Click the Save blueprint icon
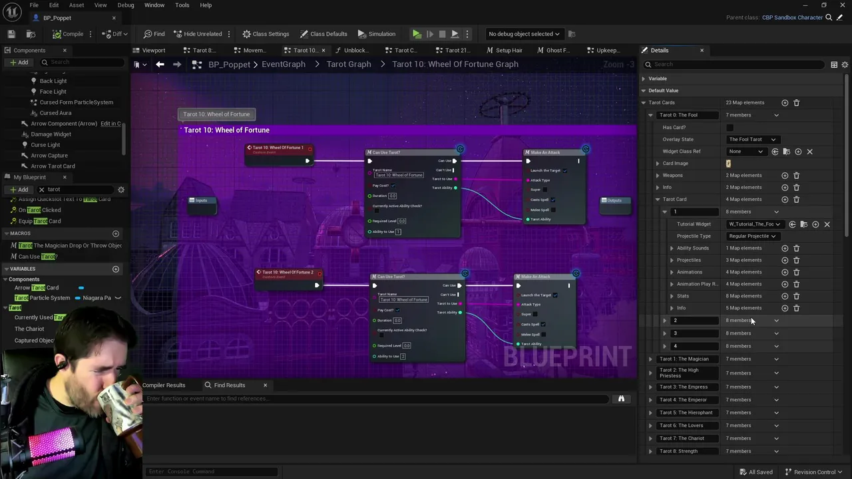 tap(11, 34)
